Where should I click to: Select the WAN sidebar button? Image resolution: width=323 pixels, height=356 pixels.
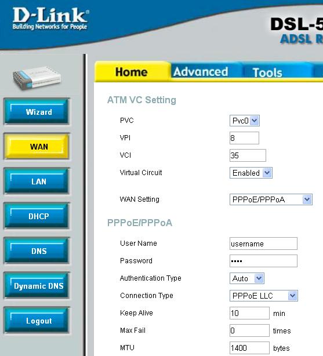pos(37,146)
